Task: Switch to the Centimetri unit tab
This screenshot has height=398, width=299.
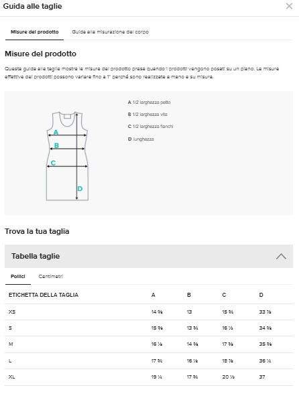Action: point(50,277)
